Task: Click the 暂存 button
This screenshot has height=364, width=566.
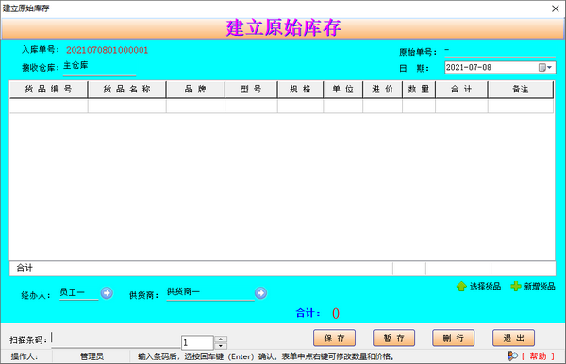Action: [x=393, y=338]
